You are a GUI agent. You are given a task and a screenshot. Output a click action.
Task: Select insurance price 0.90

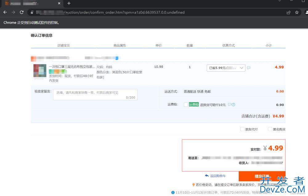click(x=280, y=105)
